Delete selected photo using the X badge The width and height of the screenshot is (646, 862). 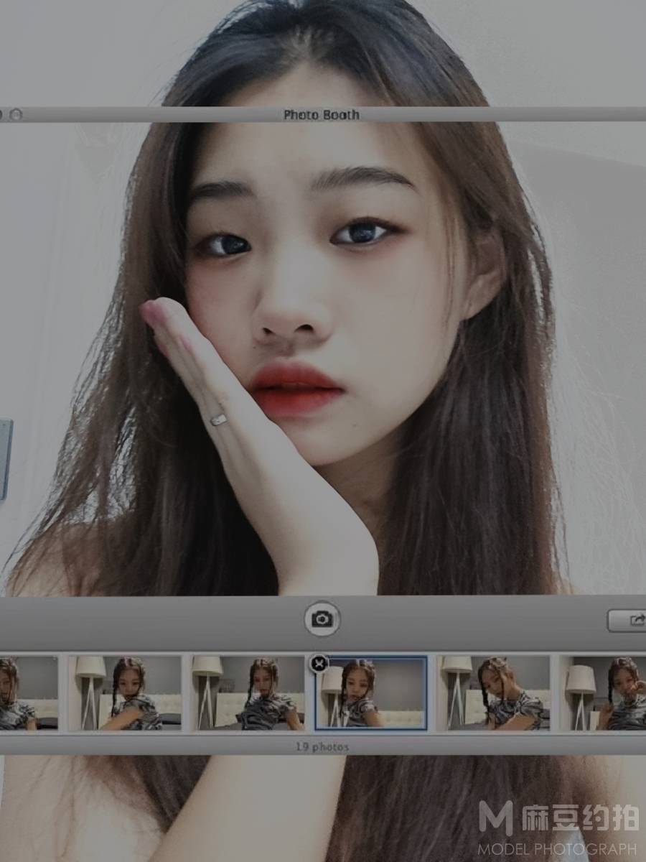click(319, 663)
